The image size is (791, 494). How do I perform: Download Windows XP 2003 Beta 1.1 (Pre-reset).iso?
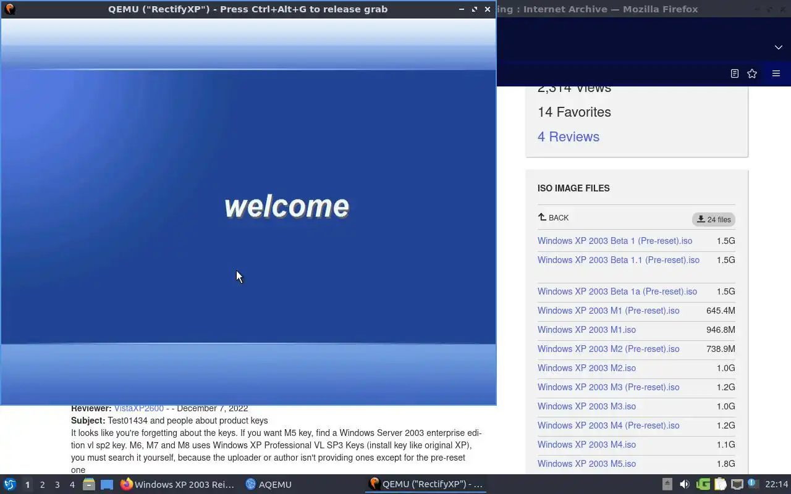(x=619, y=260)
